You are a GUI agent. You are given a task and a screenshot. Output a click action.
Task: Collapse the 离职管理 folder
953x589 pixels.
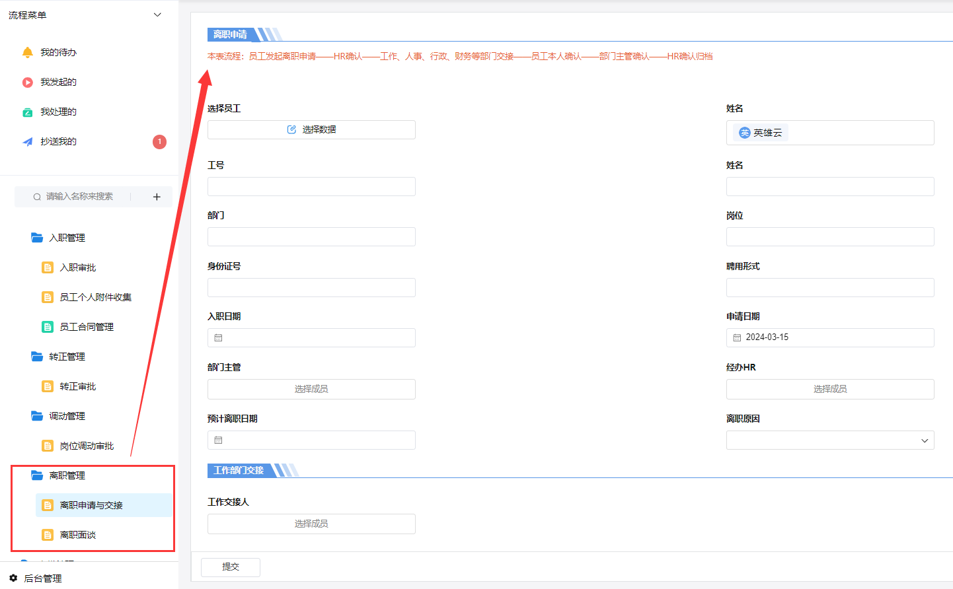[x=37, y=475]
